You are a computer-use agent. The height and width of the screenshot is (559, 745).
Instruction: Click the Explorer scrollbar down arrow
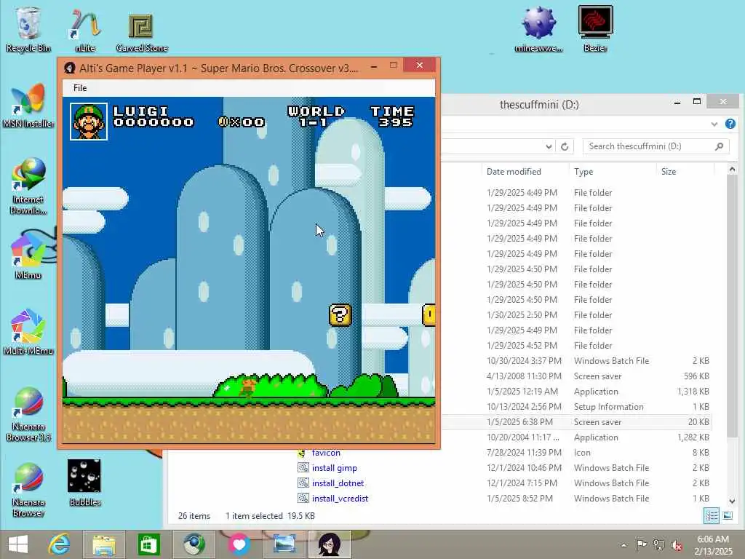coord(732,501)
